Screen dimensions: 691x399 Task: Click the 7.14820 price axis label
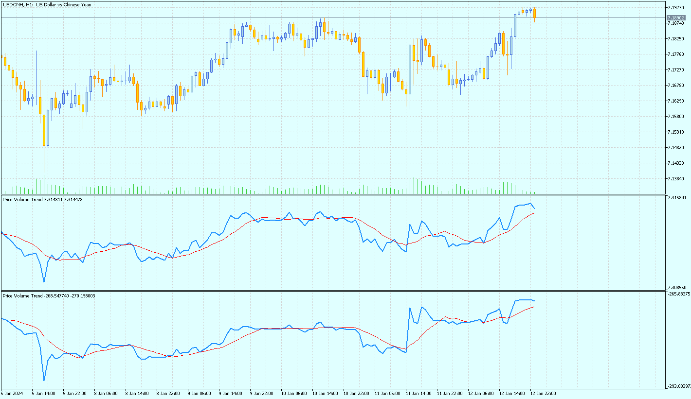point(676,148)
